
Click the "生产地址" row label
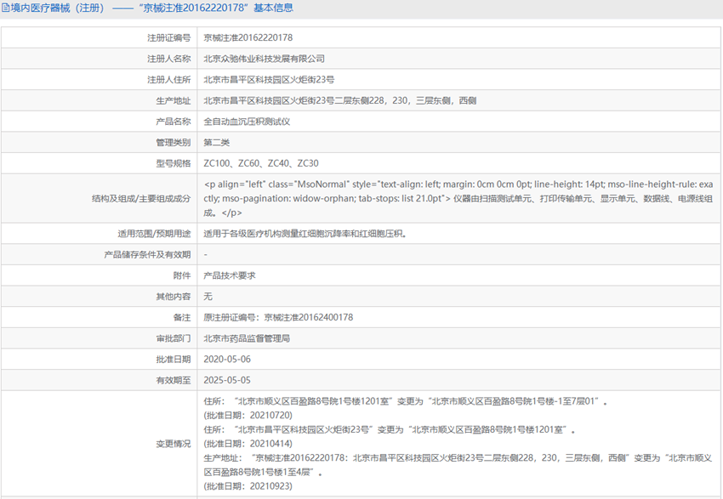pyautogui.click(x=174, y=100)
